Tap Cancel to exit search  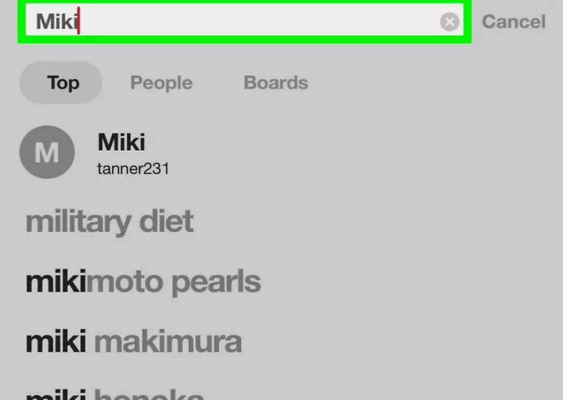[513, 22]
